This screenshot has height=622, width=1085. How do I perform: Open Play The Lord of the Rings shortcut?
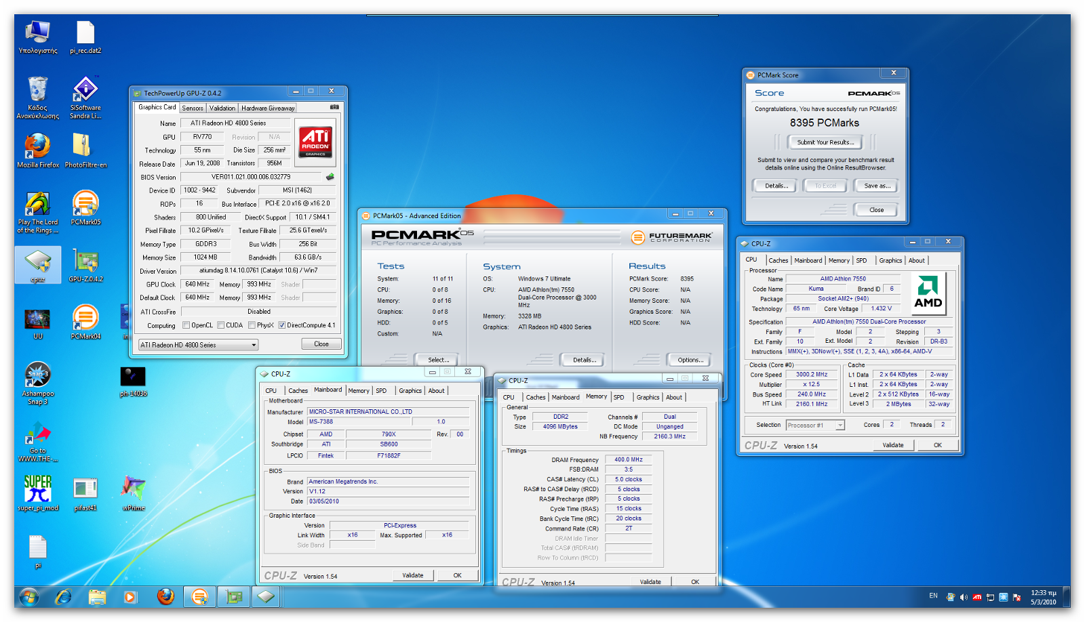[38, 212]
